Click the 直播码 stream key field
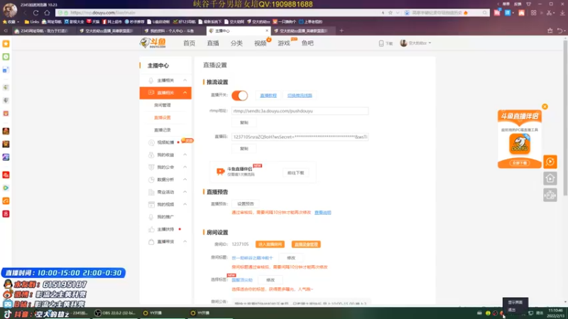 (300, 137)
